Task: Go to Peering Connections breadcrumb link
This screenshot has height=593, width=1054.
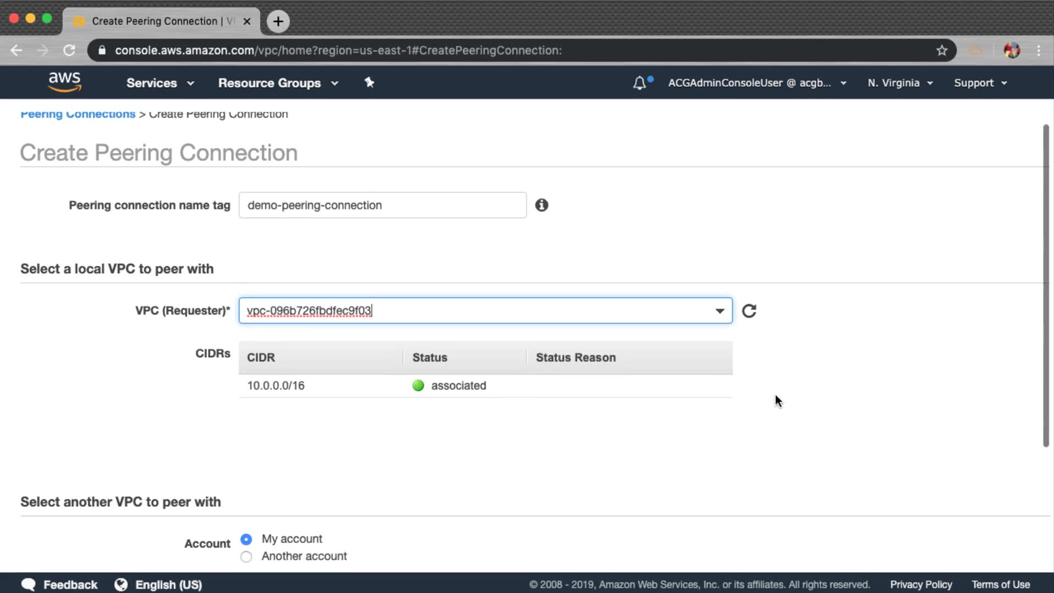Action: [x=78, y=114]
